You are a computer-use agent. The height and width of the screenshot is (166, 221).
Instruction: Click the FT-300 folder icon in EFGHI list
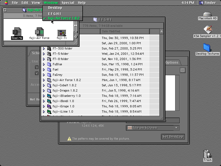(x=49, y=49)
